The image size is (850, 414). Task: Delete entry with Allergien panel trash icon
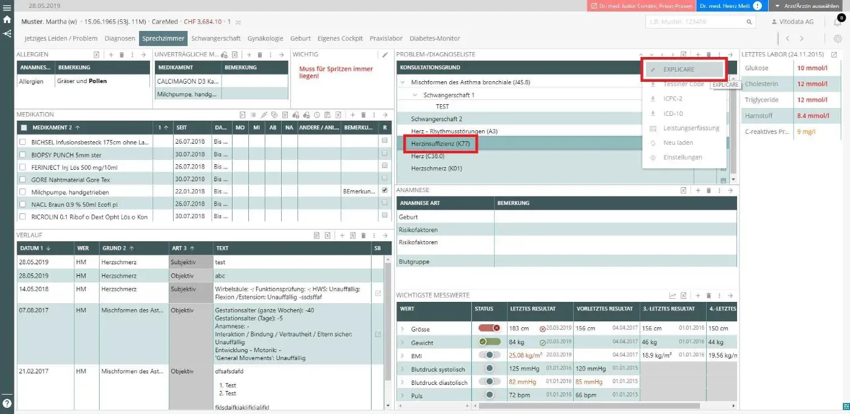[x=121, y=55]
